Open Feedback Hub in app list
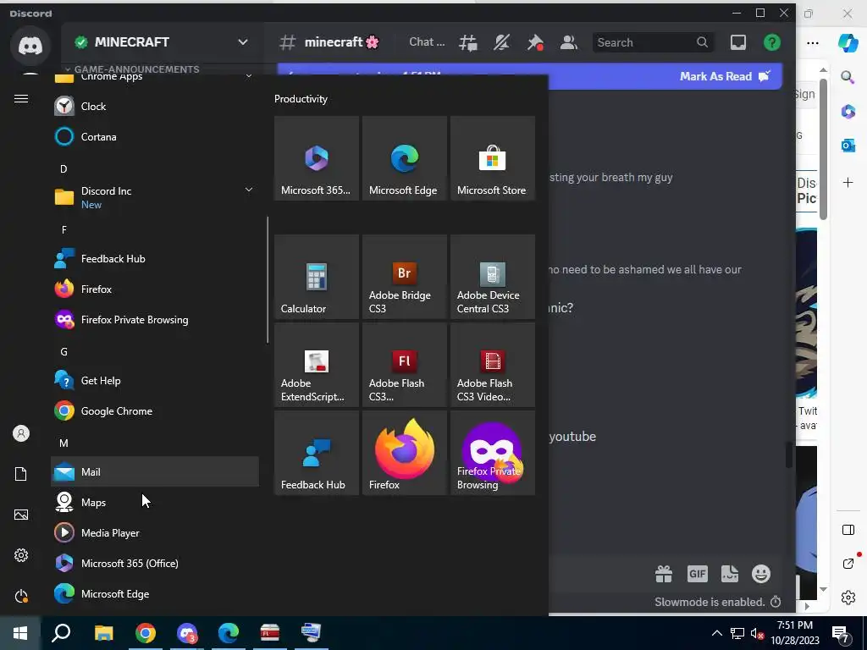The image size is (867, 650). 155,259
